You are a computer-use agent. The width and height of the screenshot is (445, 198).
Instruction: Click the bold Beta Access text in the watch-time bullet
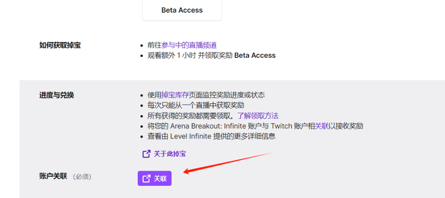pyautogui.click(x=255, y=55)
